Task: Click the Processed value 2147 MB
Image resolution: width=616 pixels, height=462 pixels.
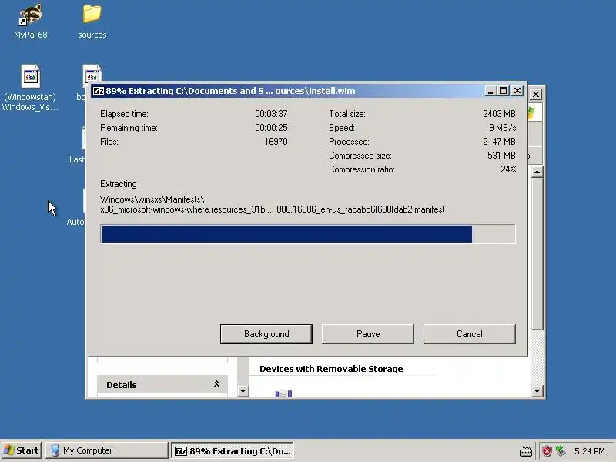Action: (499, 142)
